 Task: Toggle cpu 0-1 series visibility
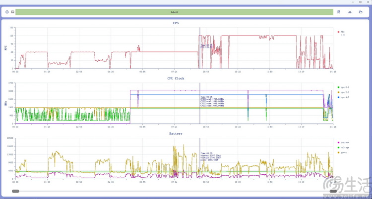click(x=343, y=87)
